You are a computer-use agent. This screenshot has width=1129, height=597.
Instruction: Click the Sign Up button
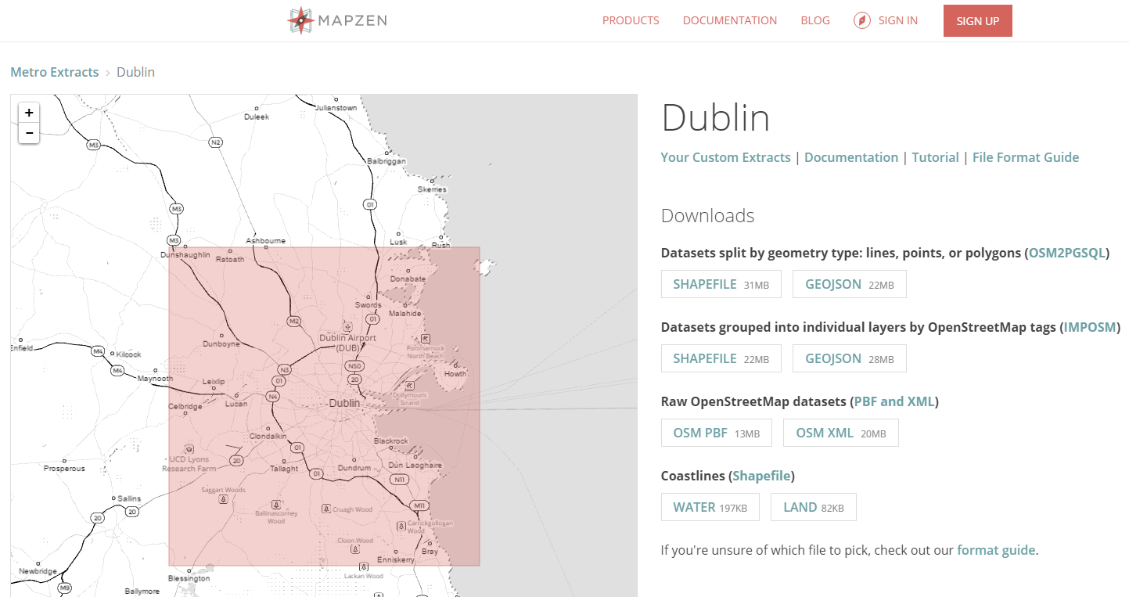978,21
